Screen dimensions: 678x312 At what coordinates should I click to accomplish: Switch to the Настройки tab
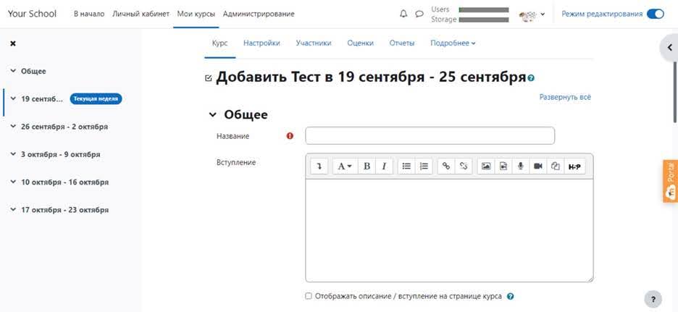[261, 43]
